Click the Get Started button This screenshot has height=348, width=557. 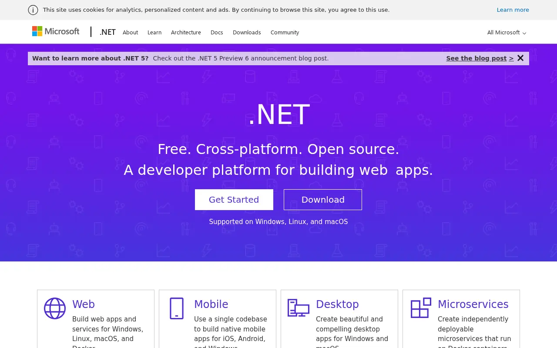point(234,200)
